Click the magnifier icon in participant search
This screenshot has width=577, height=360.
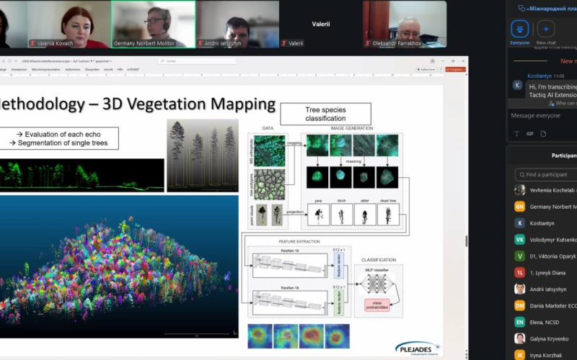(x=522, y=174)
